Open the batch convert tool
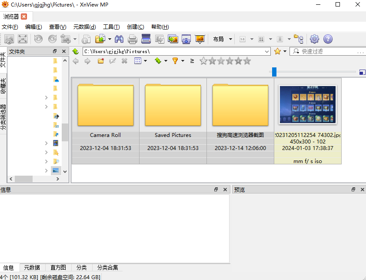366x280 pixels. (x=173, y=39)
